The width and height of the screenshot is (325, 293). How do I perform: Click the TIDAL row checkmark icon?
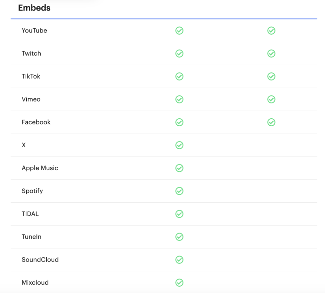[x=179, y=214]
